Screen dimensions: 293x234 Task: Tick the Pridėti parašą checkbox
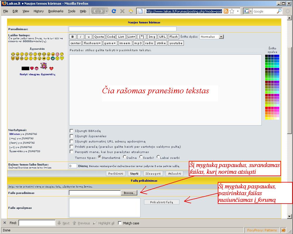[x=71, y=147]
